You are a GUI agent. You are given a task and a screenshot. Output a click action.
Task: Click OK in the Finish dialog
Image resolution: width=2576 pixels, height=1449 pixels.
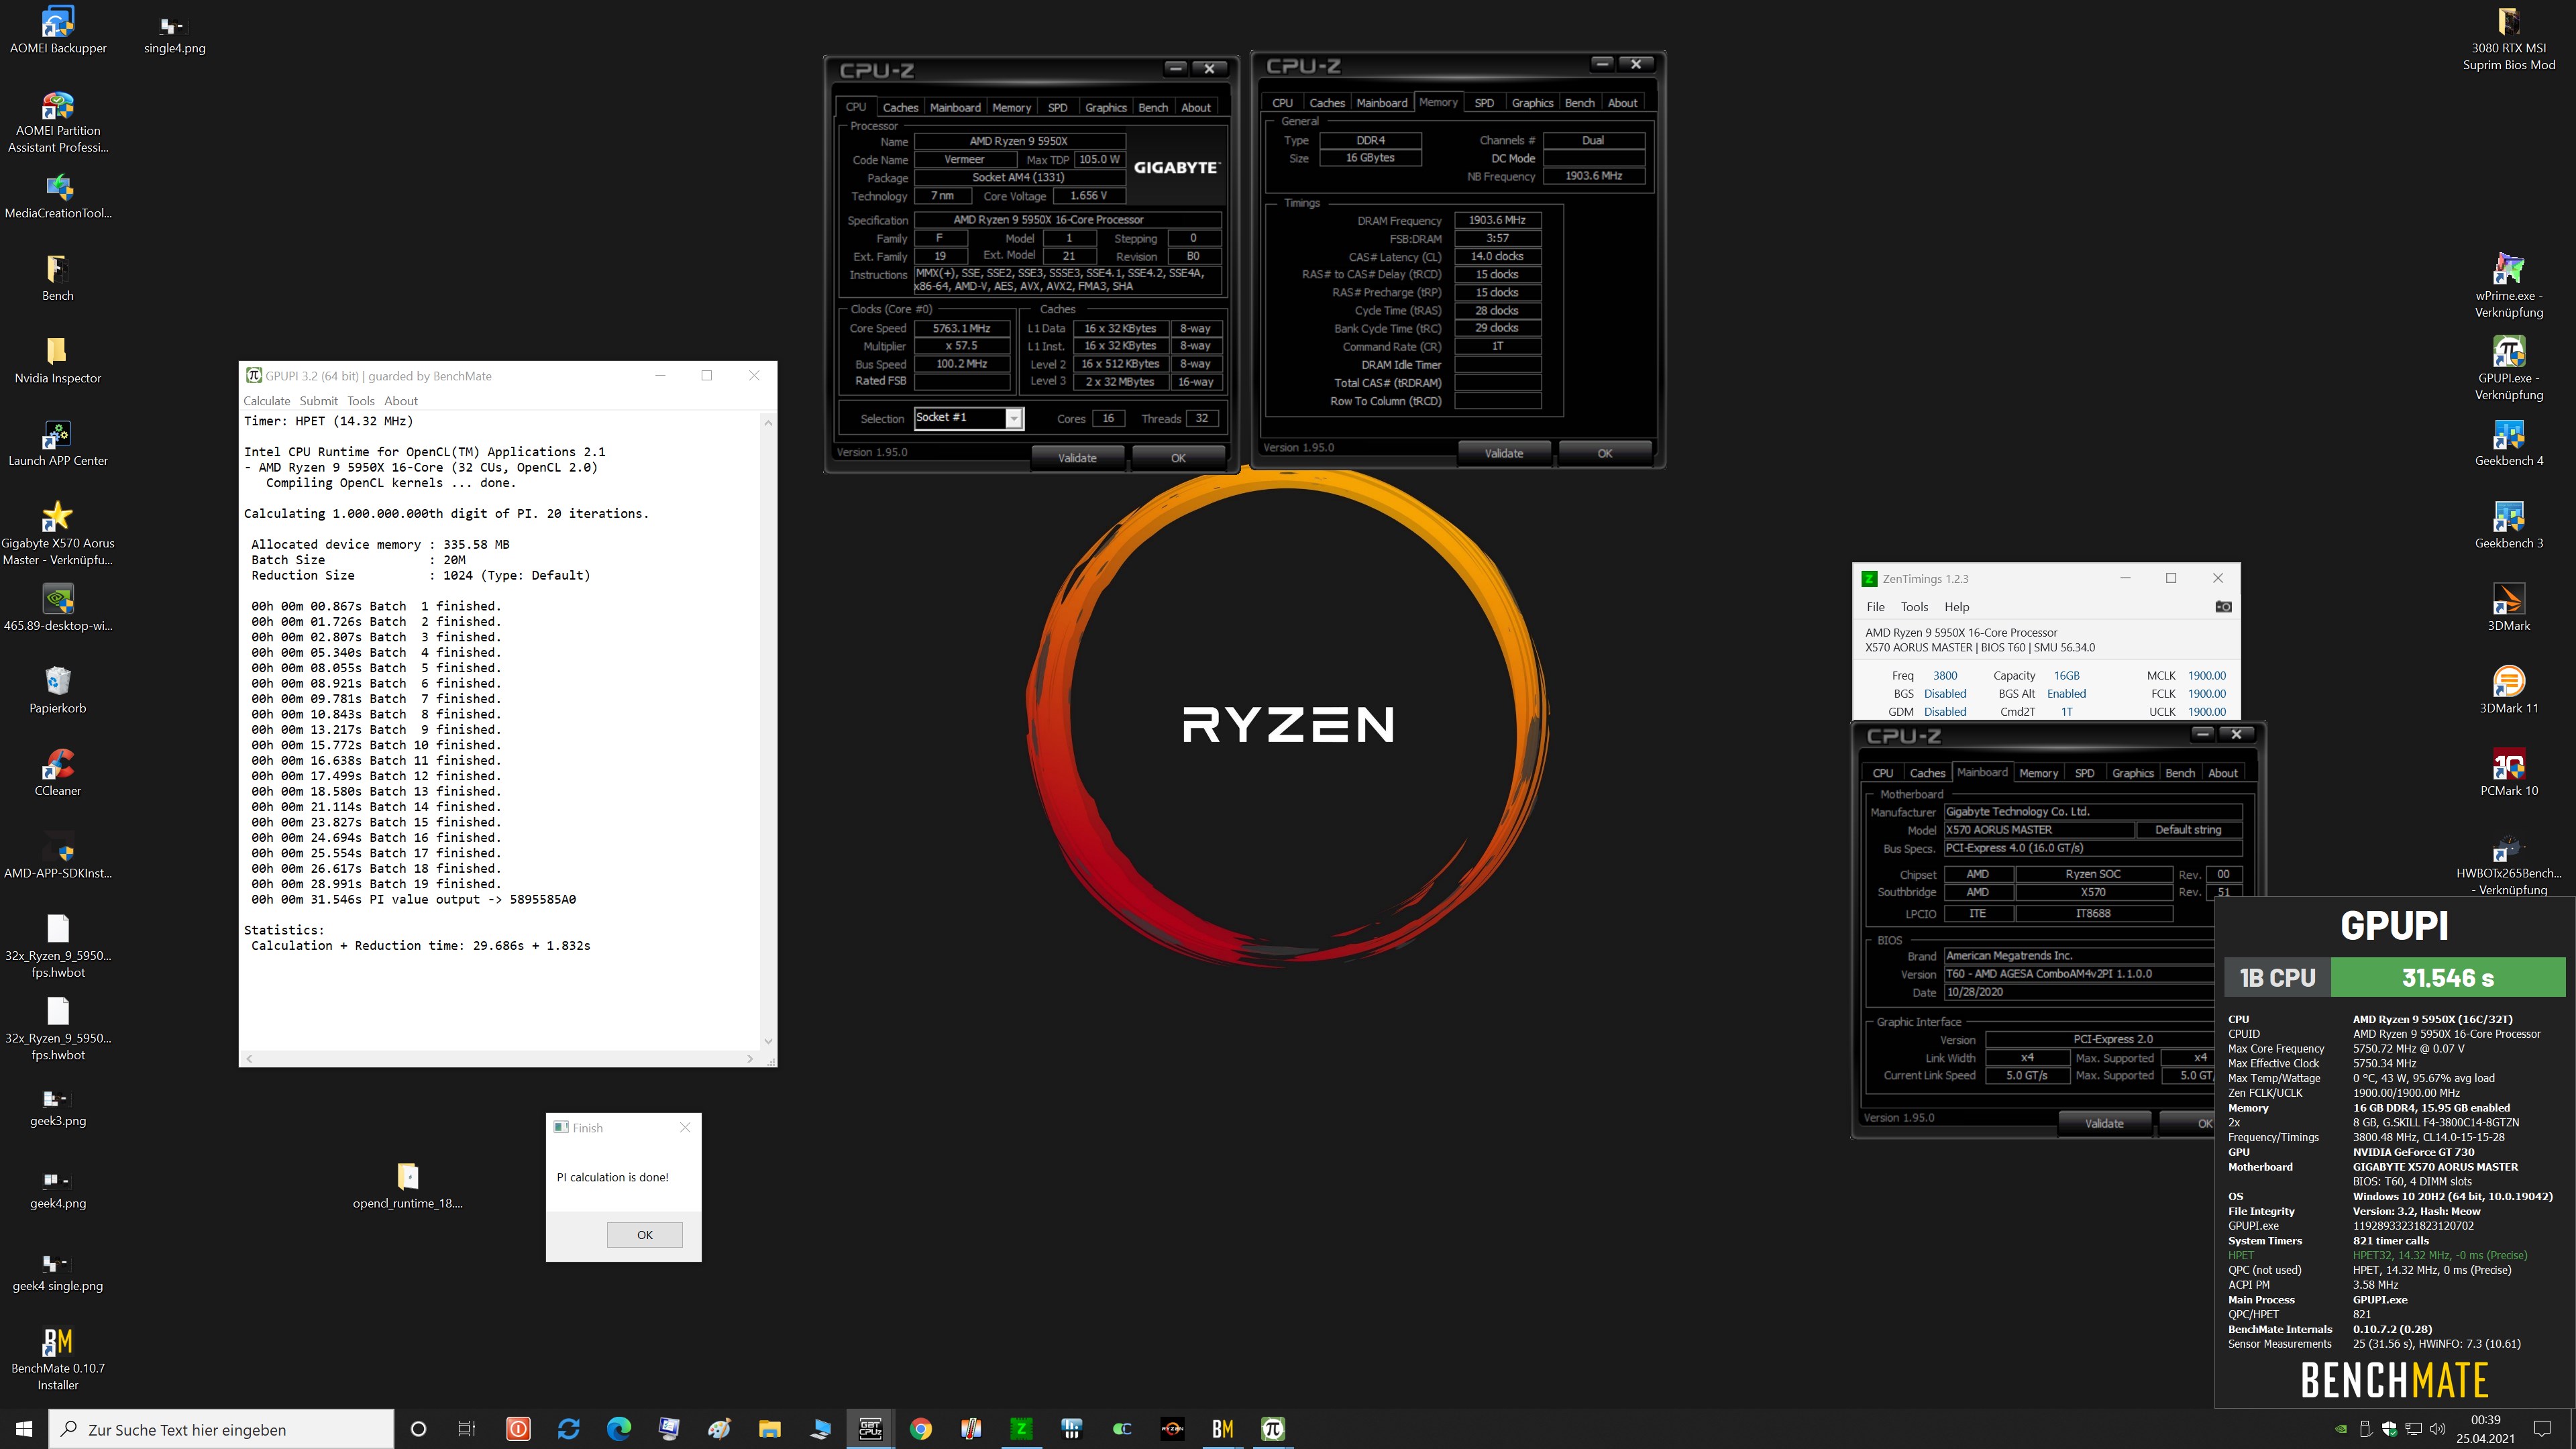[x=645, y=1234]
